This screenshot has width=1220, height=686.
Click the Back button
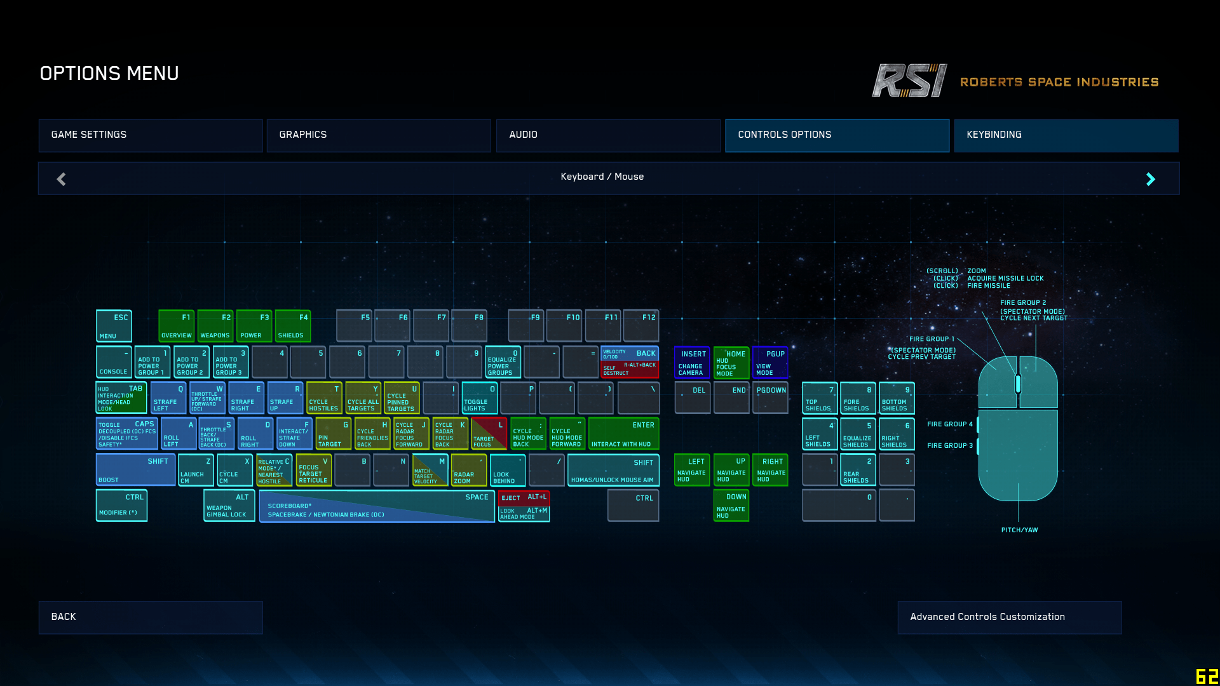tap(151, 617)
